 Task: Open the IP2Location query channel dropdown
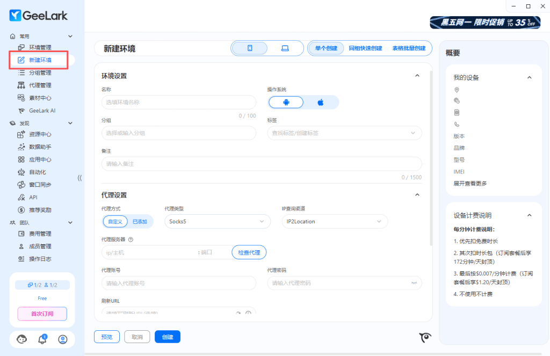pos(334,221)
